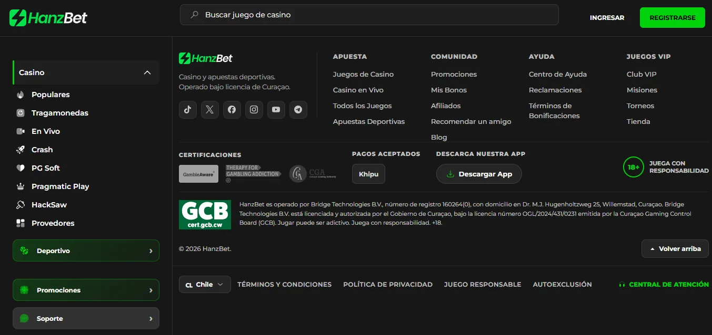Click the Khipu payment button
The width and height of the screenshot is (712, 335).
[368, 174]
